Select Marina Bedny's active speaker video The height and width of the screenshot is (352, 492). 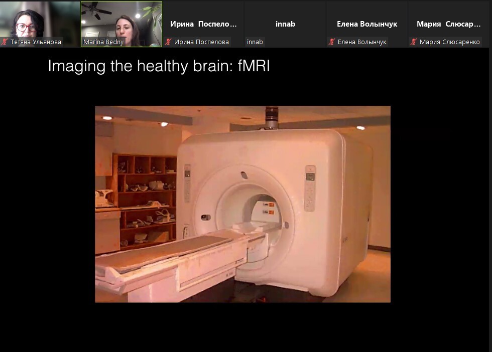coord(121,20)
